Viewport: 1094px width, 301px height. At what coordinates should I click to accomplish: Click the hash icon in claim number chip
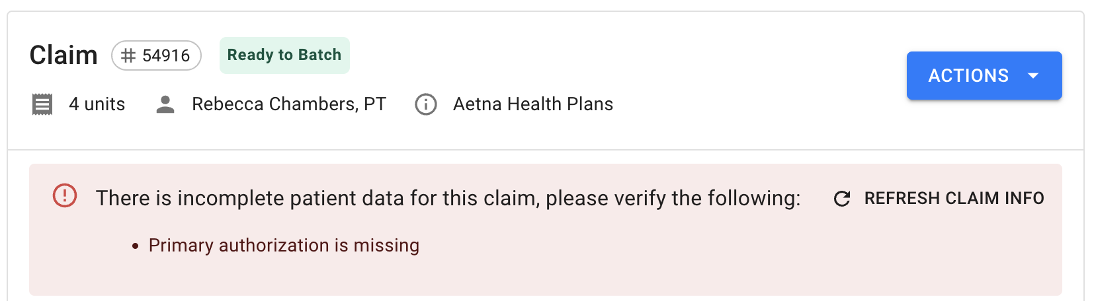[128, 55]
